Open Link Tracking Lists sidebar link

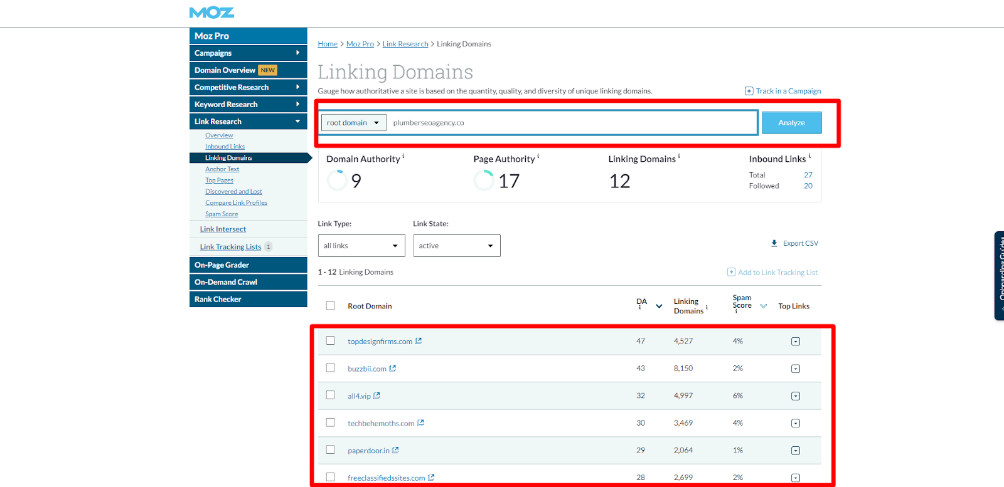click(x=230, y=247)
